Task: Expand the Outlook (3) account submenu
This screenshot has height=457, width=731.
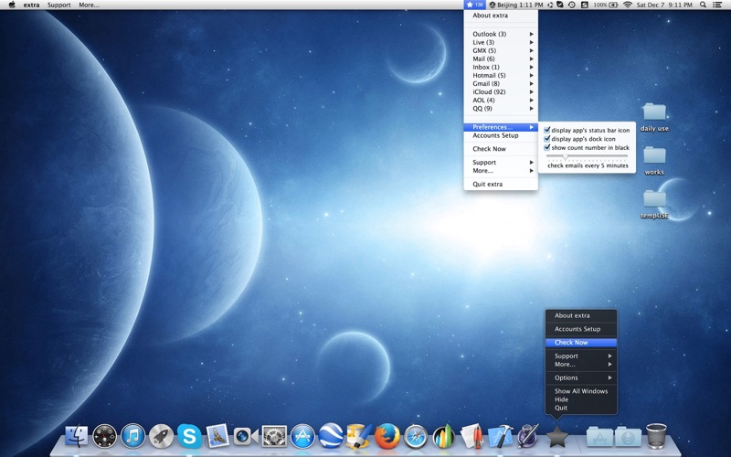Action: pos(501,34)
